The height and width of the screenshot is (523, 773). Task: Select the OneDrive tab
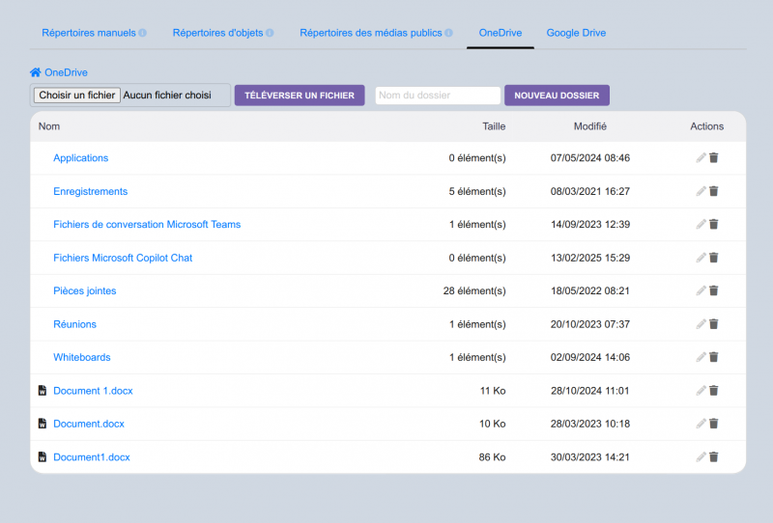501,33
